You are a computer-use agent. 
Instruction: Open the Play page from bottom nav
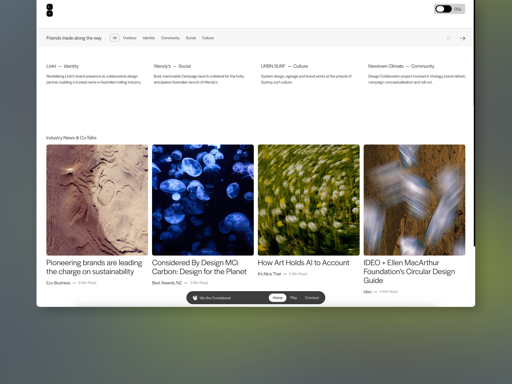[x=293, y=298]
